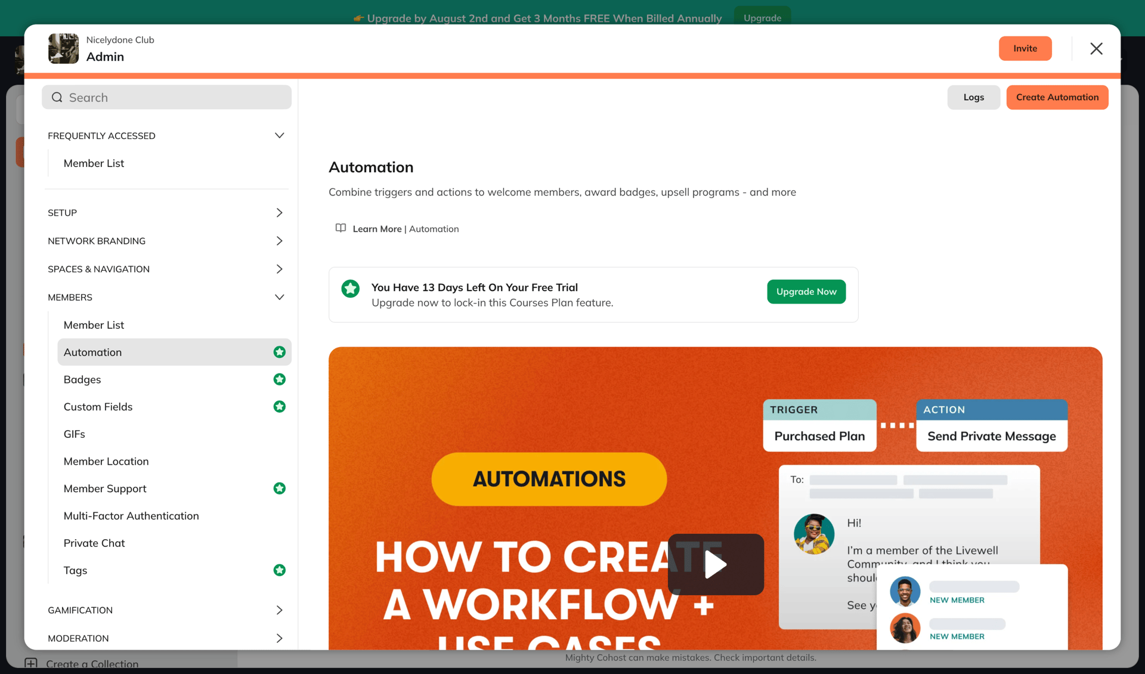1145x674 pixels.
Task: Focus the admin Search field
Action: (167, 97)
